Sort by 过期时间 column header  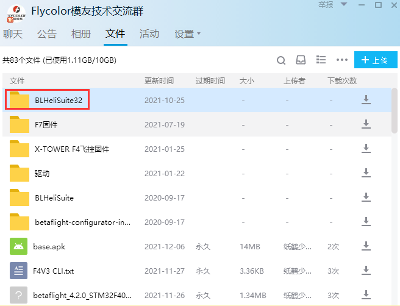point(210,81)
